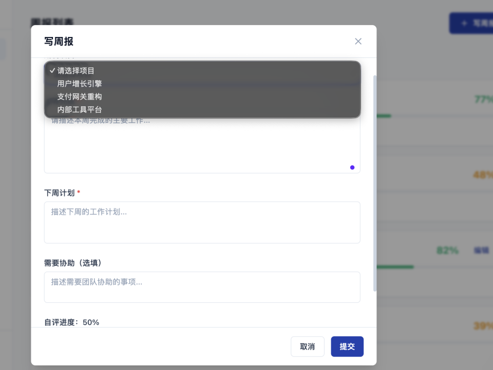
Task: Submit the weekly report via 提交
Action: 347,346
